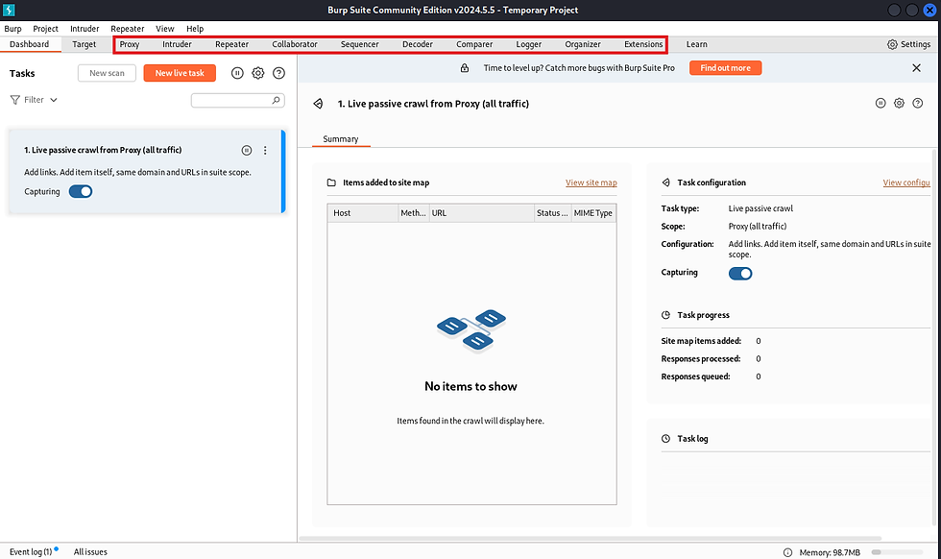Click the Find out more button

tap(726, 68)
